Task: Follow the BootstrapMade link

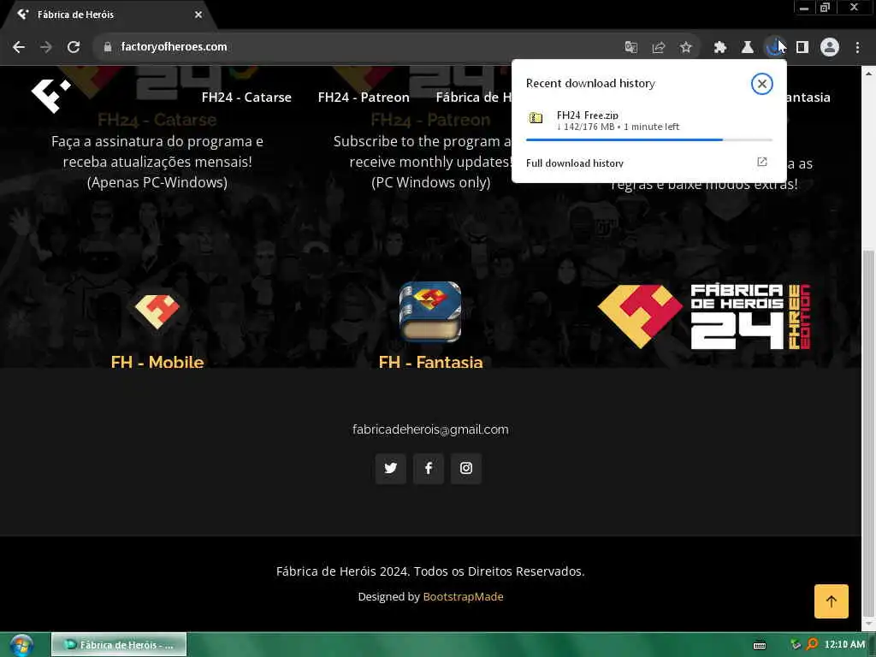Action: pos(463,596)
